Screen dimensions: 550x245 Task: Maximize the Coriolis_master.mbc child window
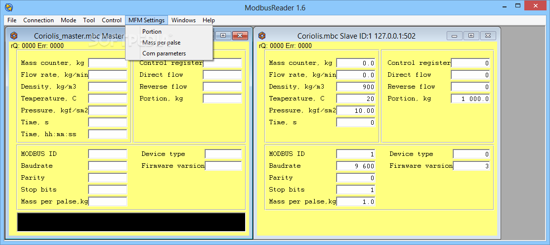(x=223, y=35)
